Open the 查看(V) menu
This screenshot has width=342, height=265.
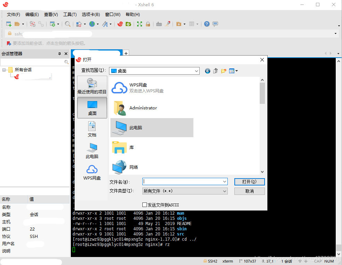tap(51, 14)
